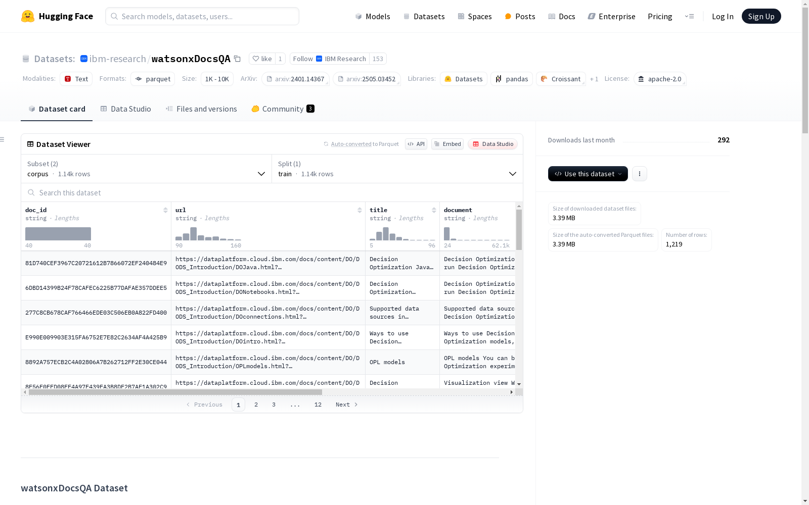Open Posts in top navigation
809x505 pixels.
(520, 16)
